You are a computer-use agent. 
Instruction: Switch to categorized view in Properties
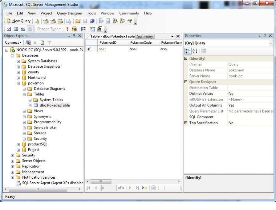[x=188, y=51]
